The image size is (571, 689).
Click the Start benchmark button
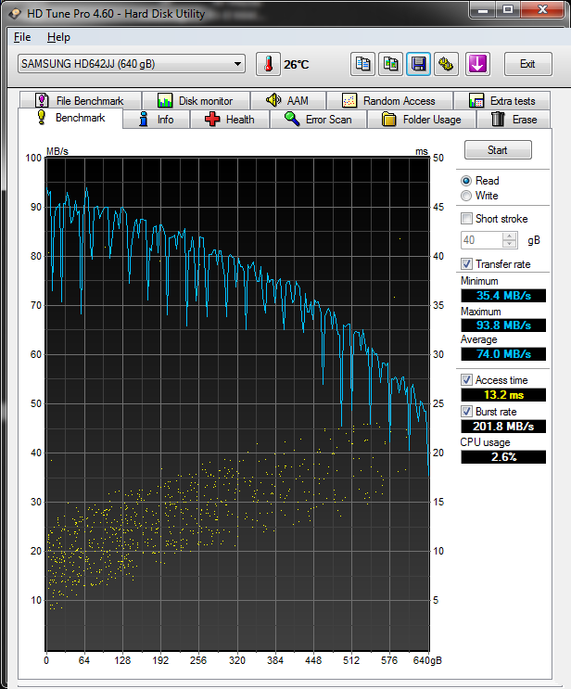point(498,150)
